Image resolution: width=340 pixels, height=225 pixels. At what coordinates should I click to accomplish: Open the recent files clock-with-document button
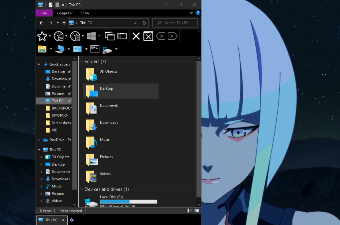point(75,36)
